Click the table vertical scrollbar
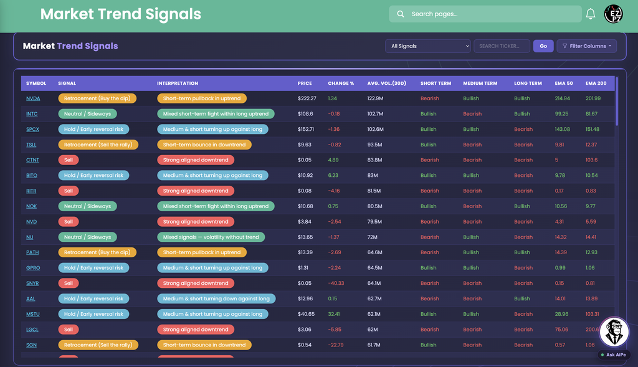The width and height of the screenshot is (638, 367). click(617, 102)
